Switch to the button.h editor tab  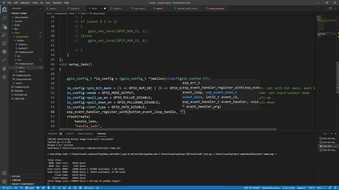click(x=75, y=8)
